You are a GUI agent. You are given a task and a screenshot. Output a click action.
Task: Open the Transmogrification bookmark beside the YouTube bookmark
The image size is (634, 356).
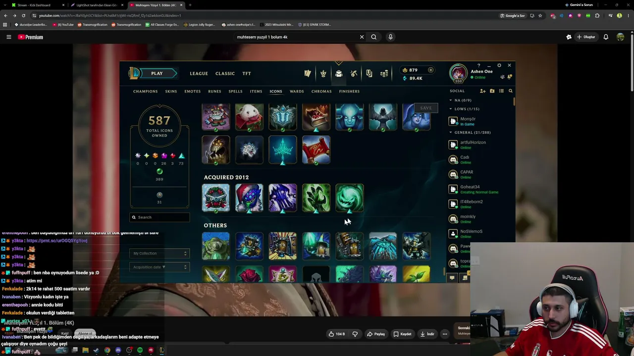pyautogui.click(x=93, y=25)
